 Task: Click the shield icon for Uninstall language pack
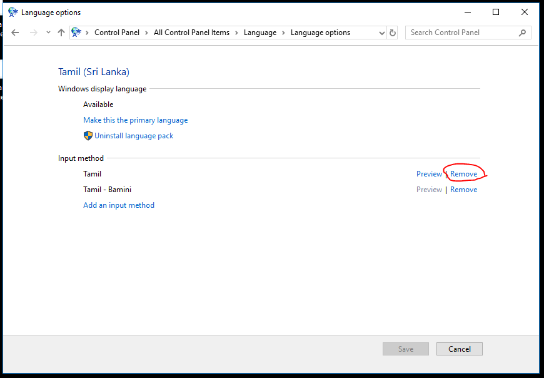[x=88, y=136]
